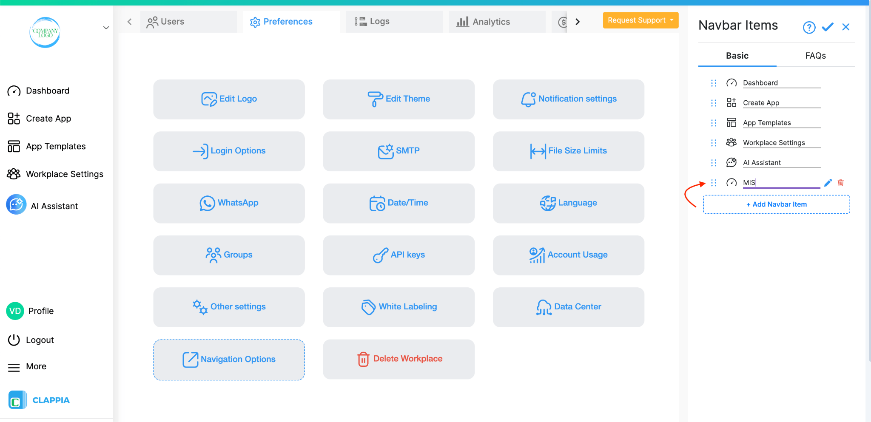871x422 pixels.
Task: Click Add Navbar Item
Action: click(776, 204)
